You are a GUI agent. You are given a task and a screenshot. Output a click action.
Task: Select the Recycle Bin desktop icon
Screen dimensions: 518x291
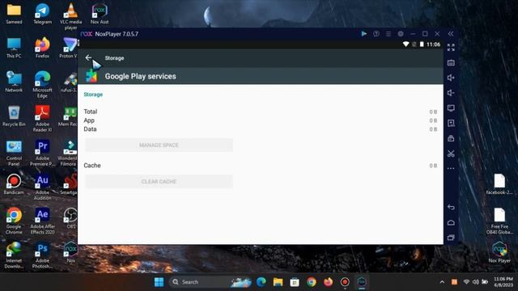coord(14,116)
